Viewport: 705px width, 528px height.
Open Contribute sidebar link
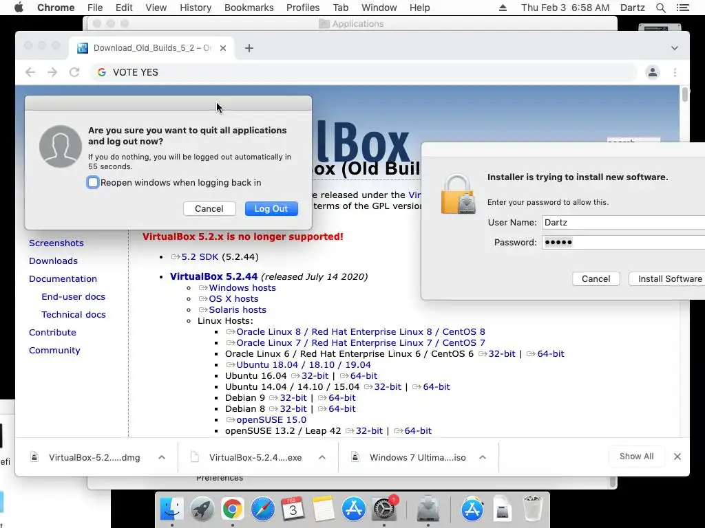pos(52,333)
